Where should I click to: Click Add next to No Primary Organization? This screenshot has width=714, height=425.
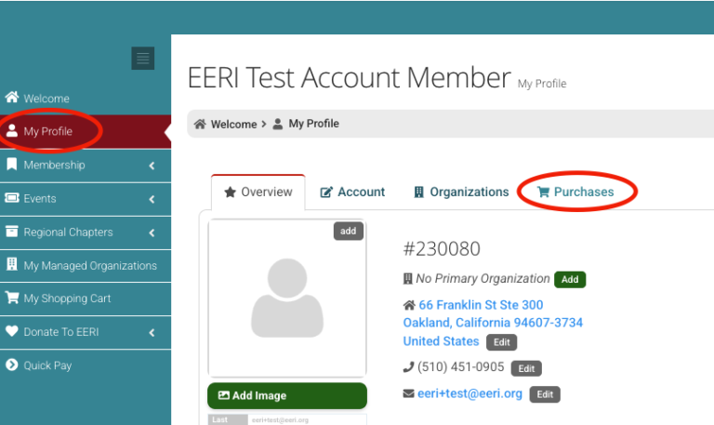point(570,279)
